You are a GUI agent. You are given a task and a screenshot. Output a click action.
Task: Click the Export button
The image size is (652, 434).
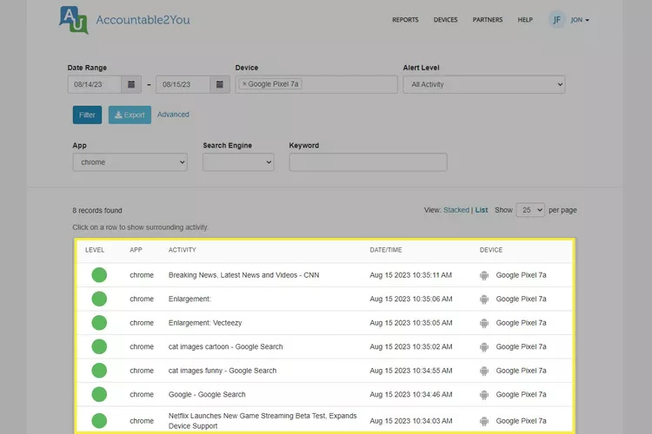(130, 115)
